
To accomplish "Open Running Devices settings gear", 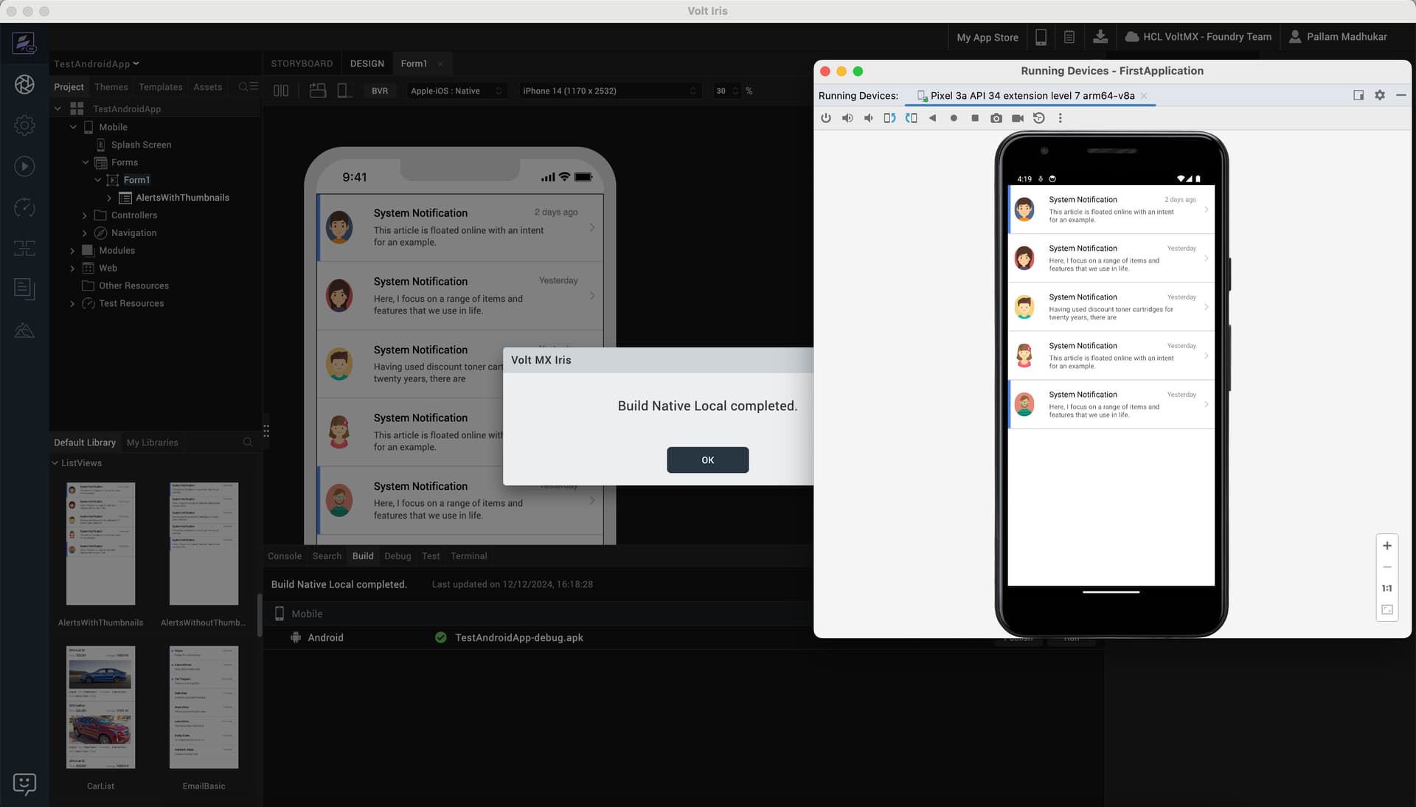I will point(1380,95).
